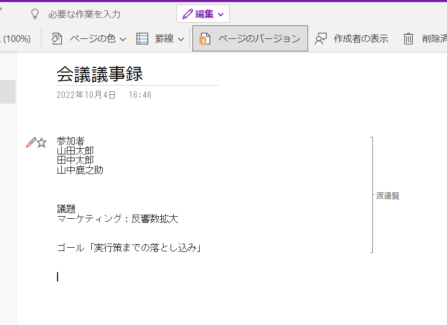Expand the ページの色 dropdown
447x325 pixels.
click(x=123, y=39)
